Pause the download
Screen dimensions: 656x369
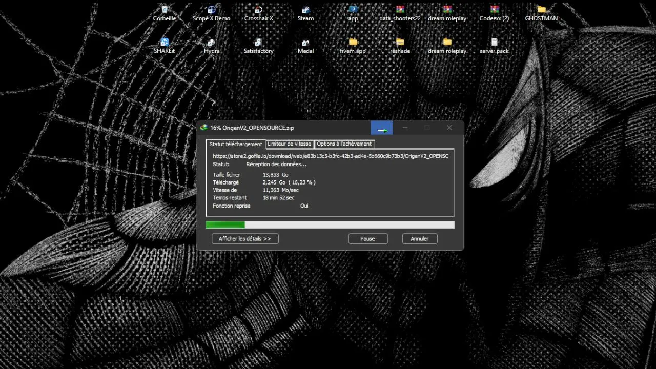coord(367,239)
